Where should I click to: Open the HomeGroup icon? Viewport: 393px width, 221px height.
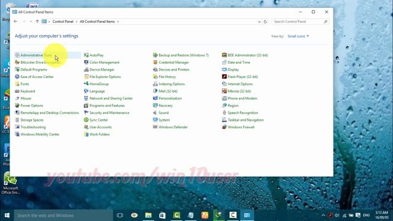click(x=86, y=83)
